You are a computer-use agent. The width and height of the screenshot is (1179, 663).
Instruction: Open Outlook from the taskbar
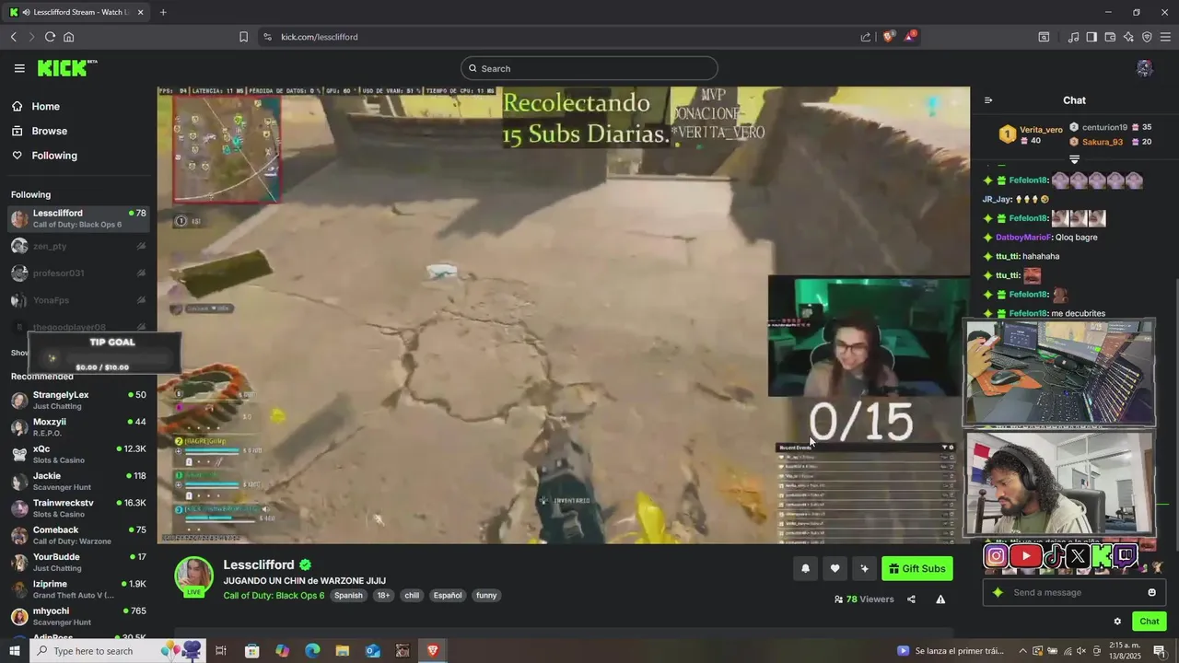pos(372,651)
